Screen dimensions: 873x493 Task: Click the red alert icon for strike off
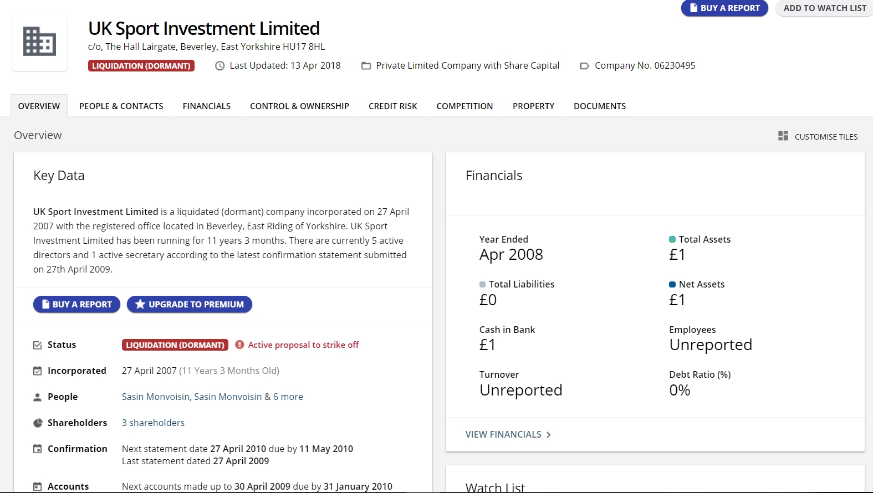coord(239,345)
